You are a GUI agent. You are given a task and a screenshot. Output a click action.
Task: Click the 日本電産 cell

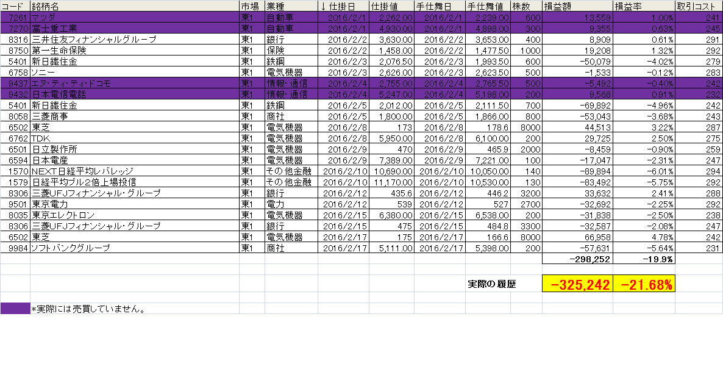click(x=135, y=160)
